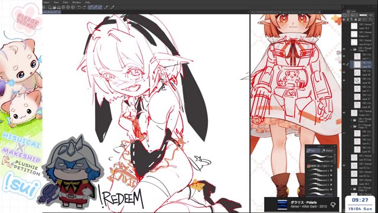
Task: Select the Marker tab in Sub Tool panel
Action: (327, 150)
